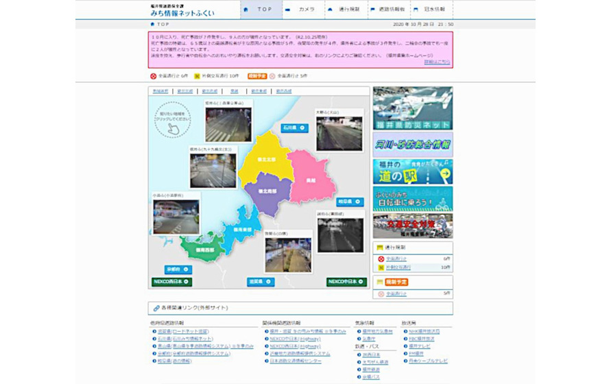Open the TOP navigation tab

(261, 10)
